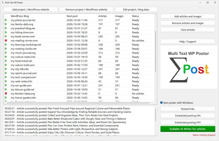Click green play icon for my-car-guide.com
Image resolution: width=219 pixels, height=141 pixels.
6,85
